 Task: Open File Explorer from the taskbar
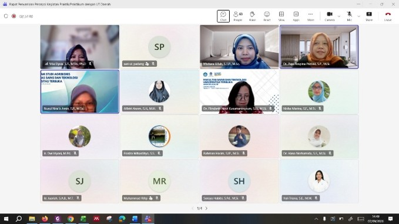pos(32,219)
